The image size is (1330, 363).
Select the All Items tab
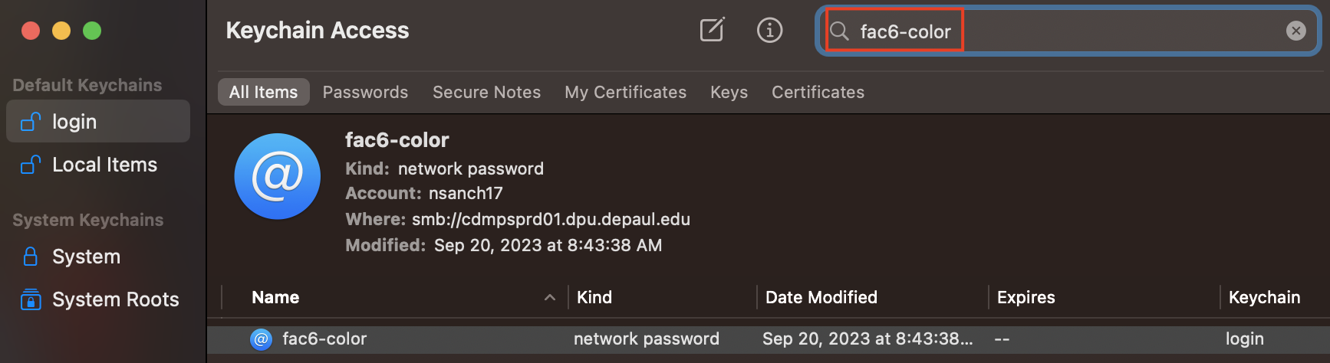[263, 92]
